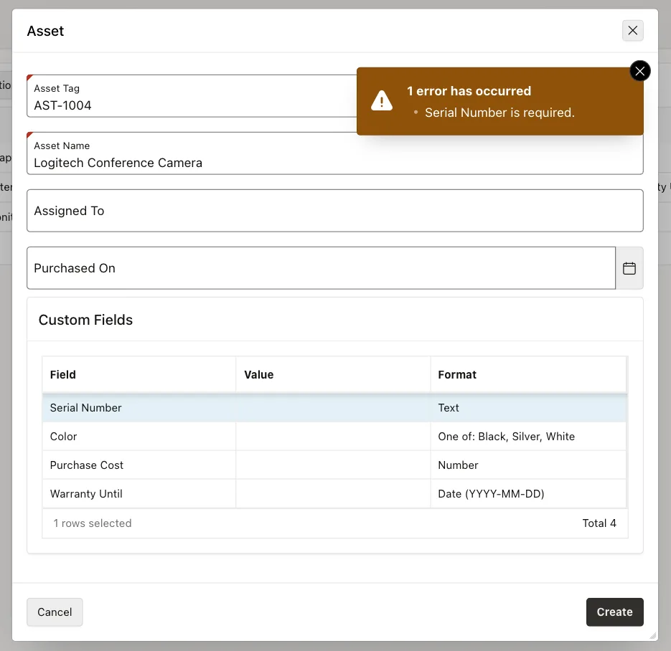Click the '1 error has occurred' heading
This screenshot has height=651, width=671.
(469, 91)
